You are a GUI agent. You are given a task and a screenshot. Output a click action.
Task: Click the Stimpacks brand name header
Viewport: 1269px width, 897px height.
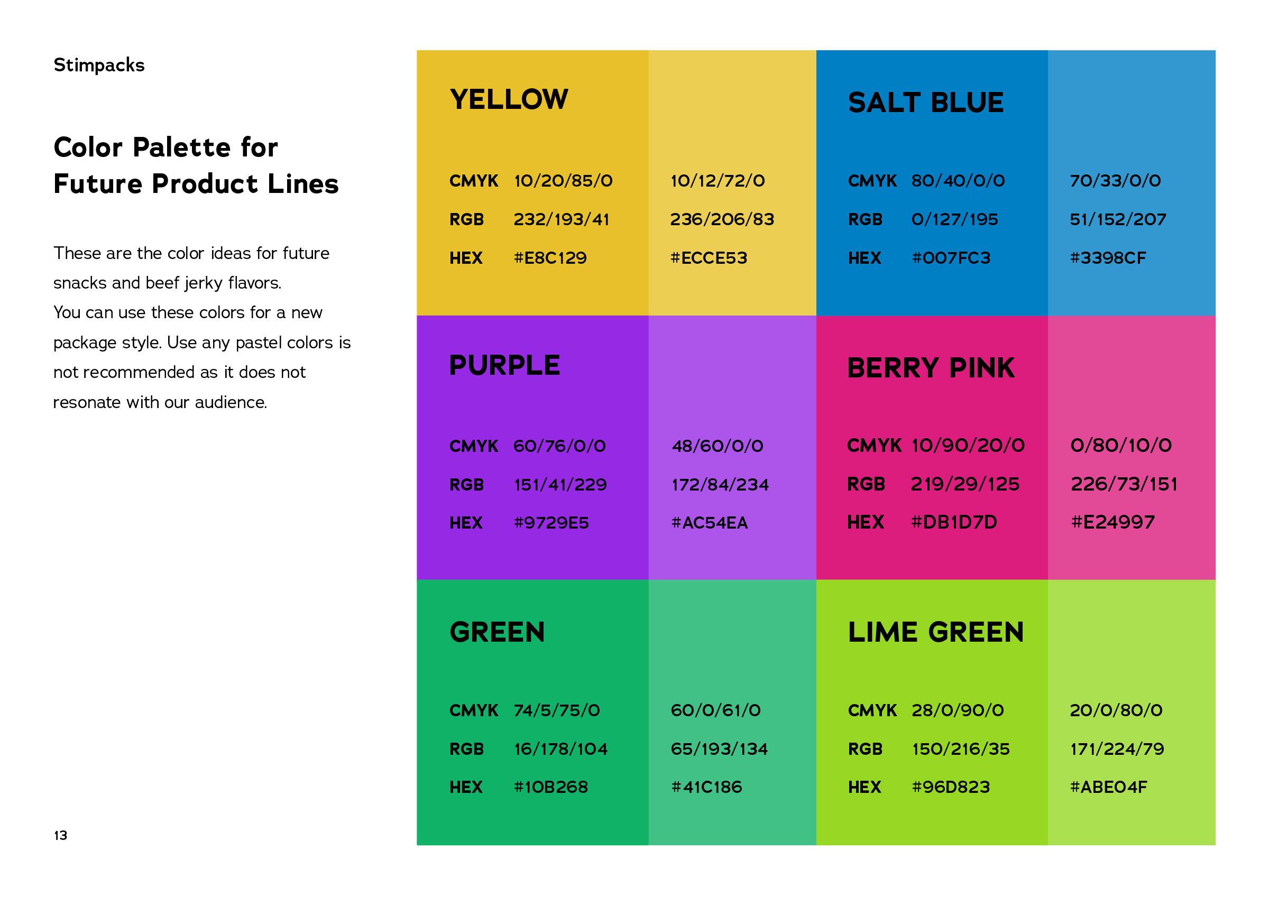[x=99, y=65]
